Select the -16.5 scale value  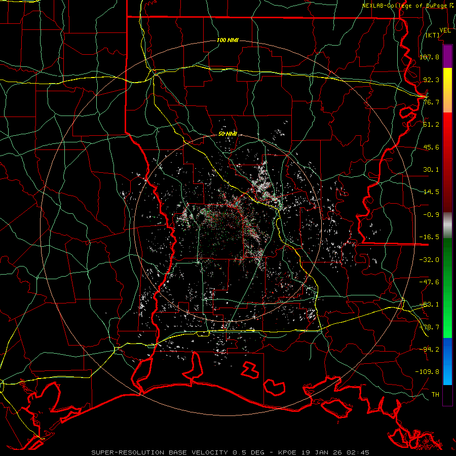(x=429, y=237)
